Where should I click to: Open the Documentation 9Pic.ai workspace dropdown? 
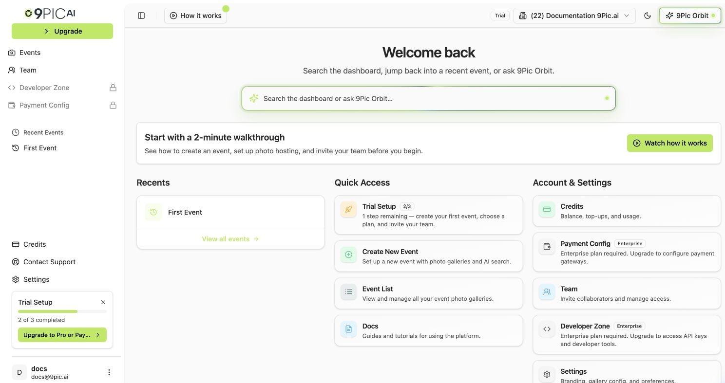[574, 16]
